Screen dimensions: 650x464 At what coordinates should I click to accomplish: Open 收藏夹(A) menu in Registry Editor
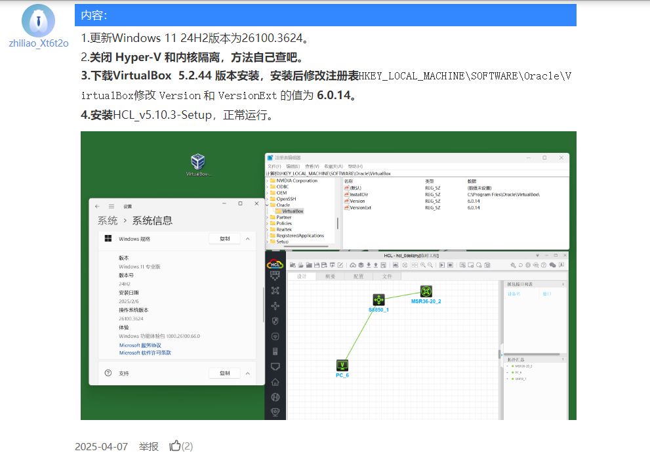[x=334, y=166]
